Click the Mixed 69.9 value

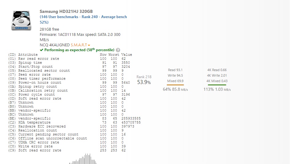(x=175, y=81)
